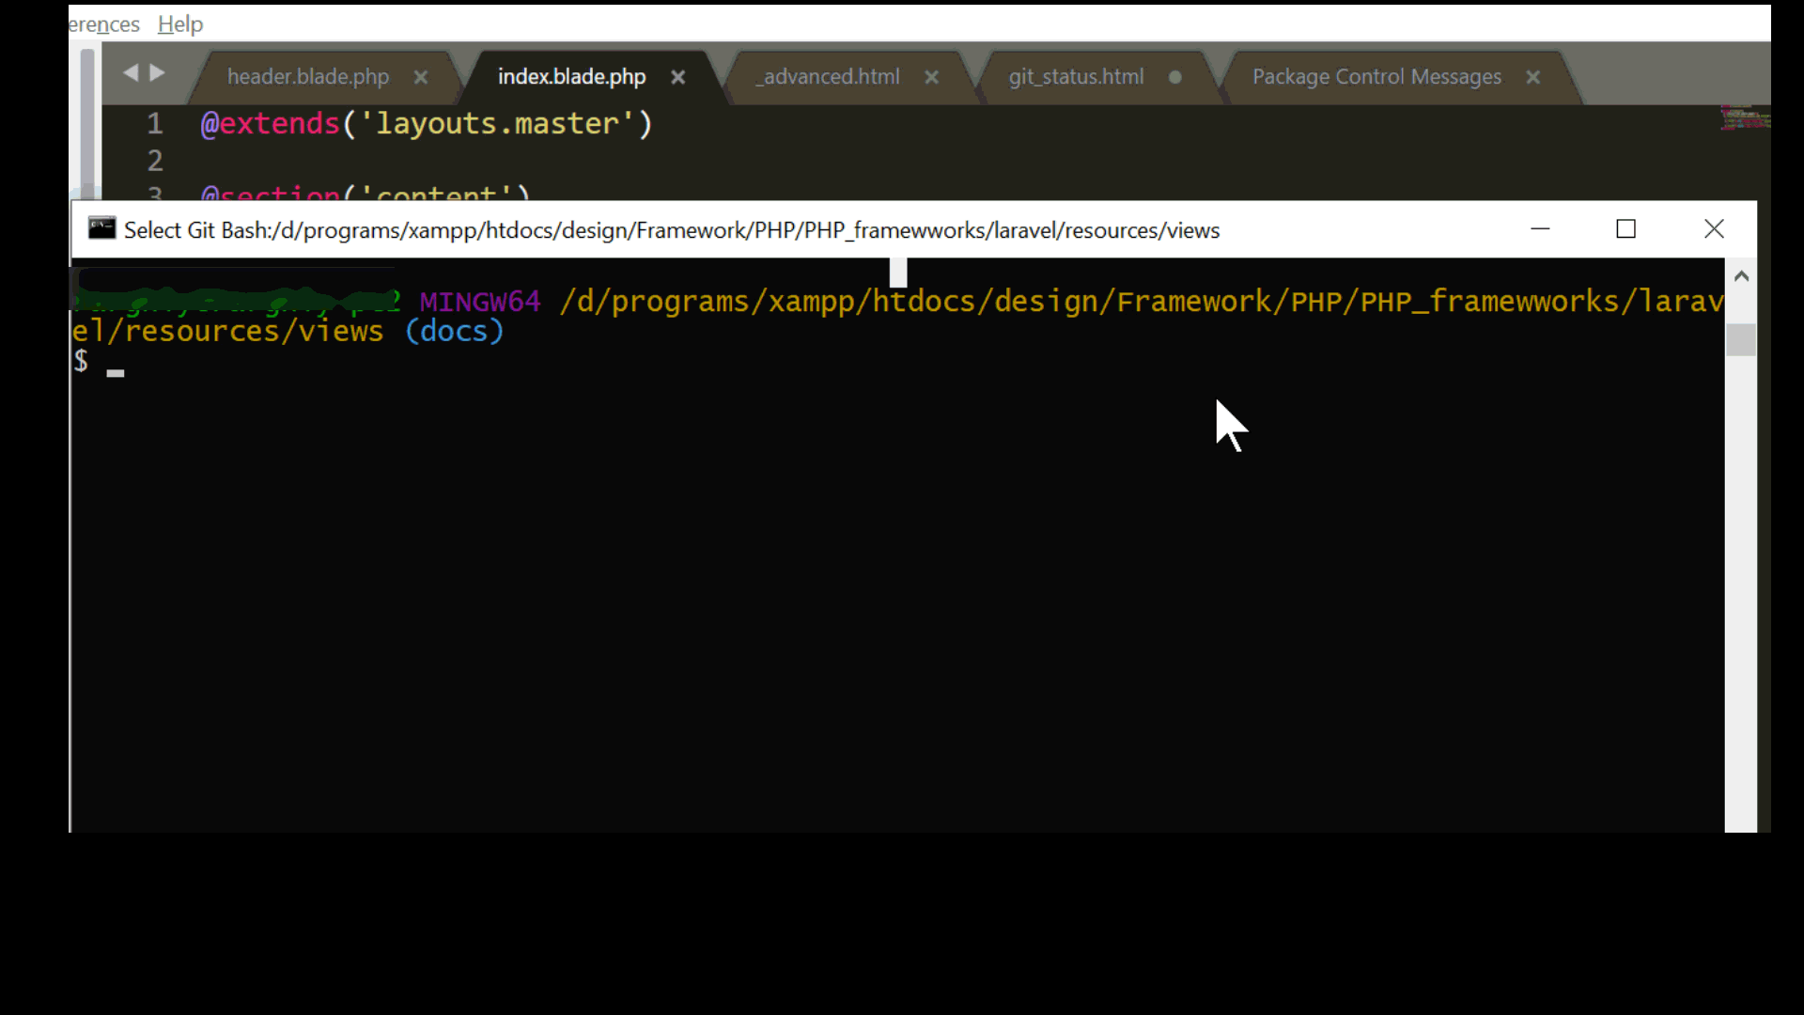Minimize the Git Bash window
The width and height of the screenshot is (1804, 1015).
point(1541,228)
